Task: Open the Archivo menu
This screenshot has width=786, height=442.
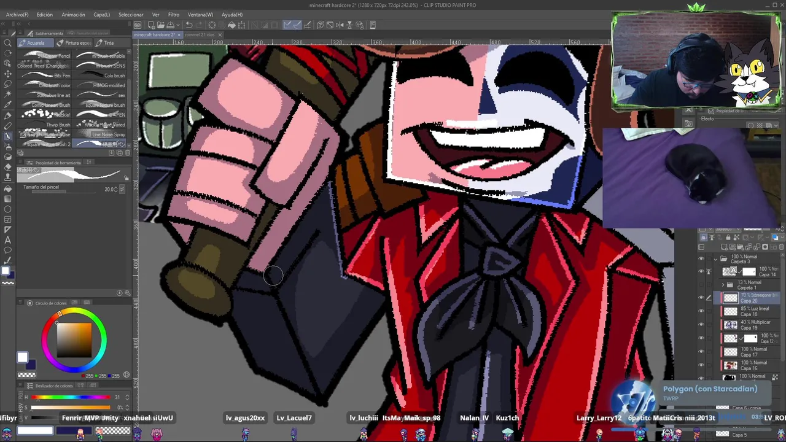Action: tap(17, 15)
